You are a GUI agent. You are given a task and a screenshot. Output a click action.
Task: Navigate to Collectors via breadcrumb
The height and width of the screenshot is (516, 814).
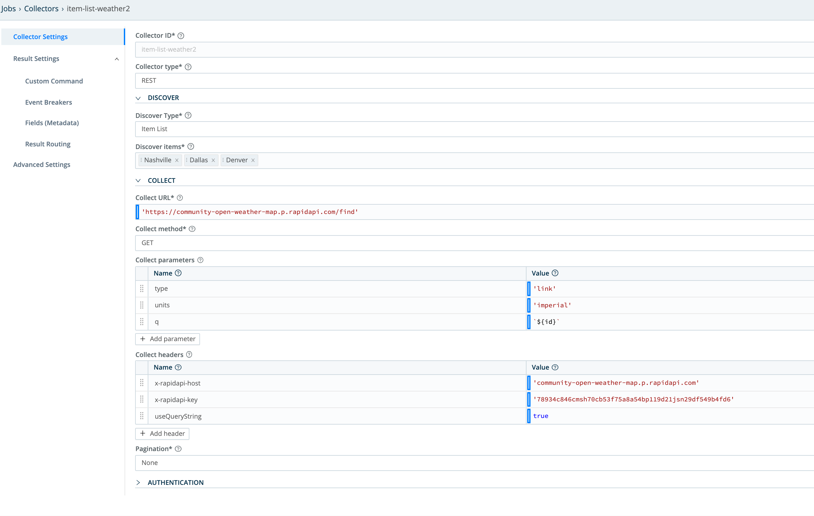(x=41, y=9)
